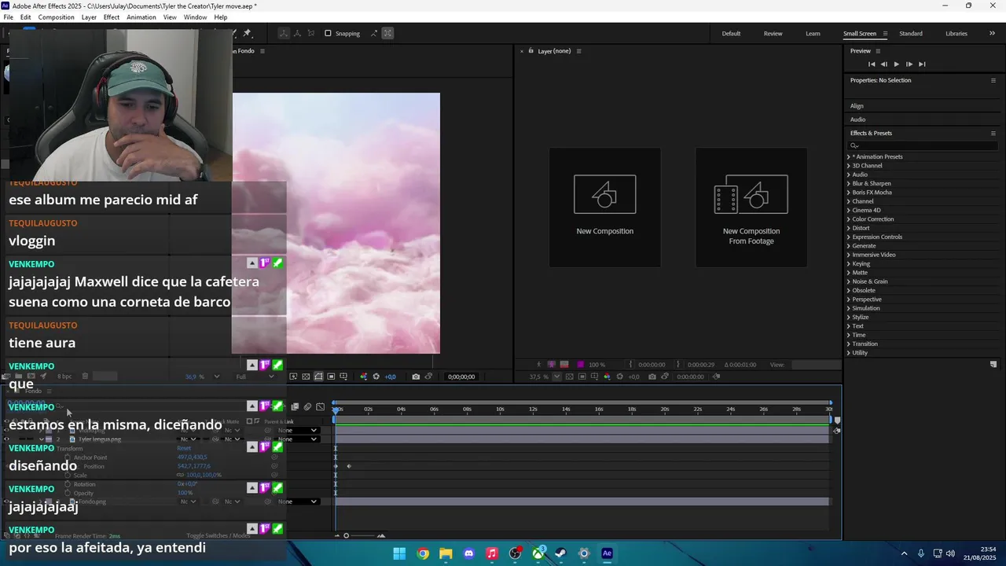Screen dimensions: 1006x566
Task: Open the Composition menu
Action: 56,17
